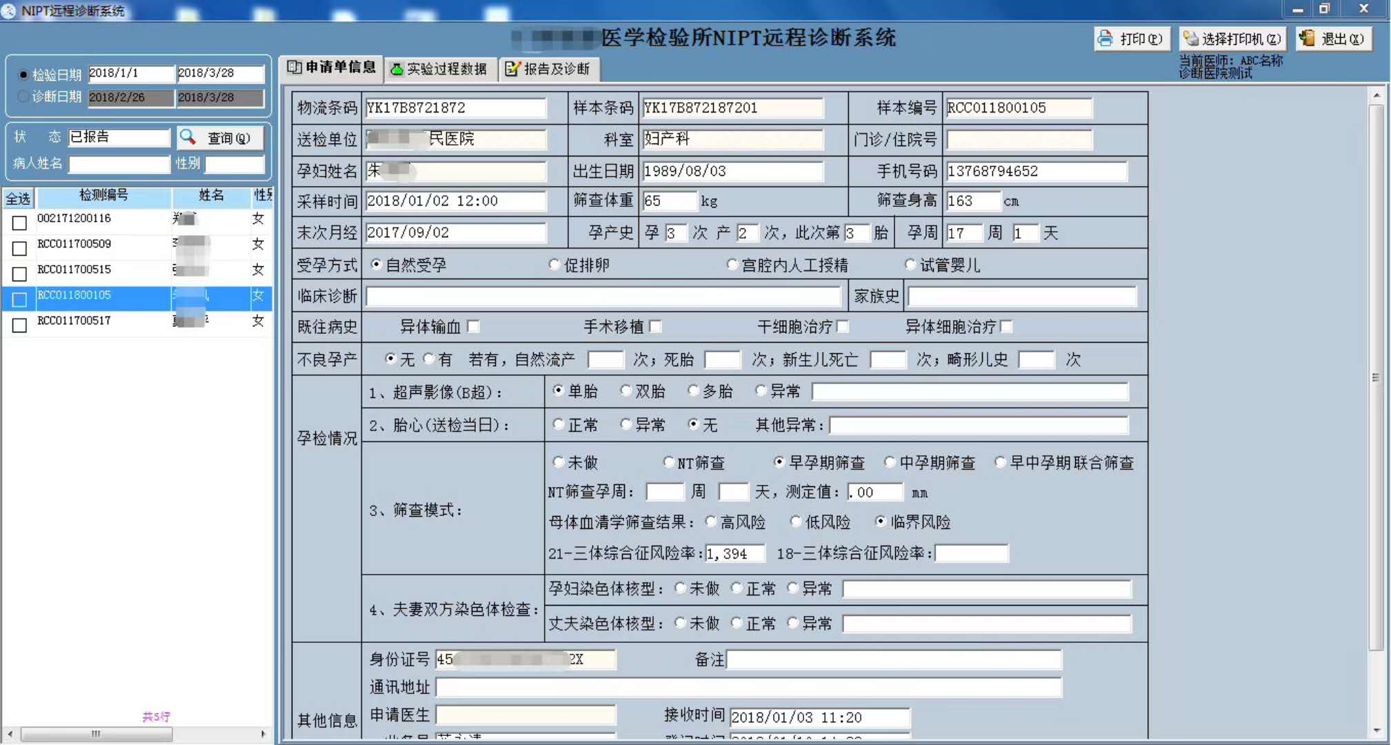The height and width of the screenshot is (745, 1391).
Task: Click the 性别 filter field
Action: pos(234,164)
